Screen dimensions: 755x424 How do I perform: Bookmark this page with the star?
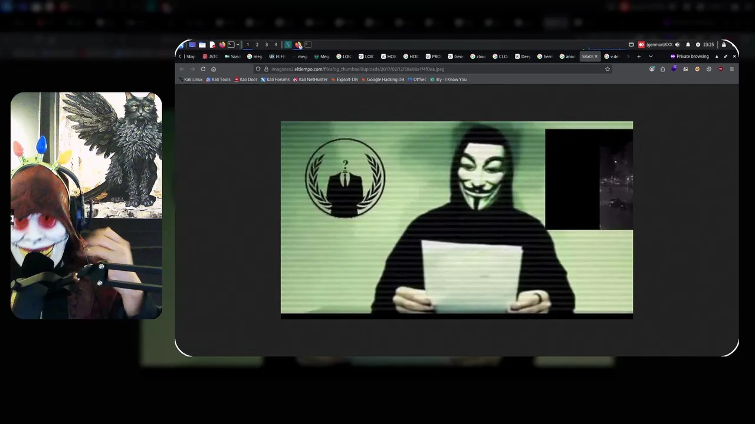click(x=608, y=69)
